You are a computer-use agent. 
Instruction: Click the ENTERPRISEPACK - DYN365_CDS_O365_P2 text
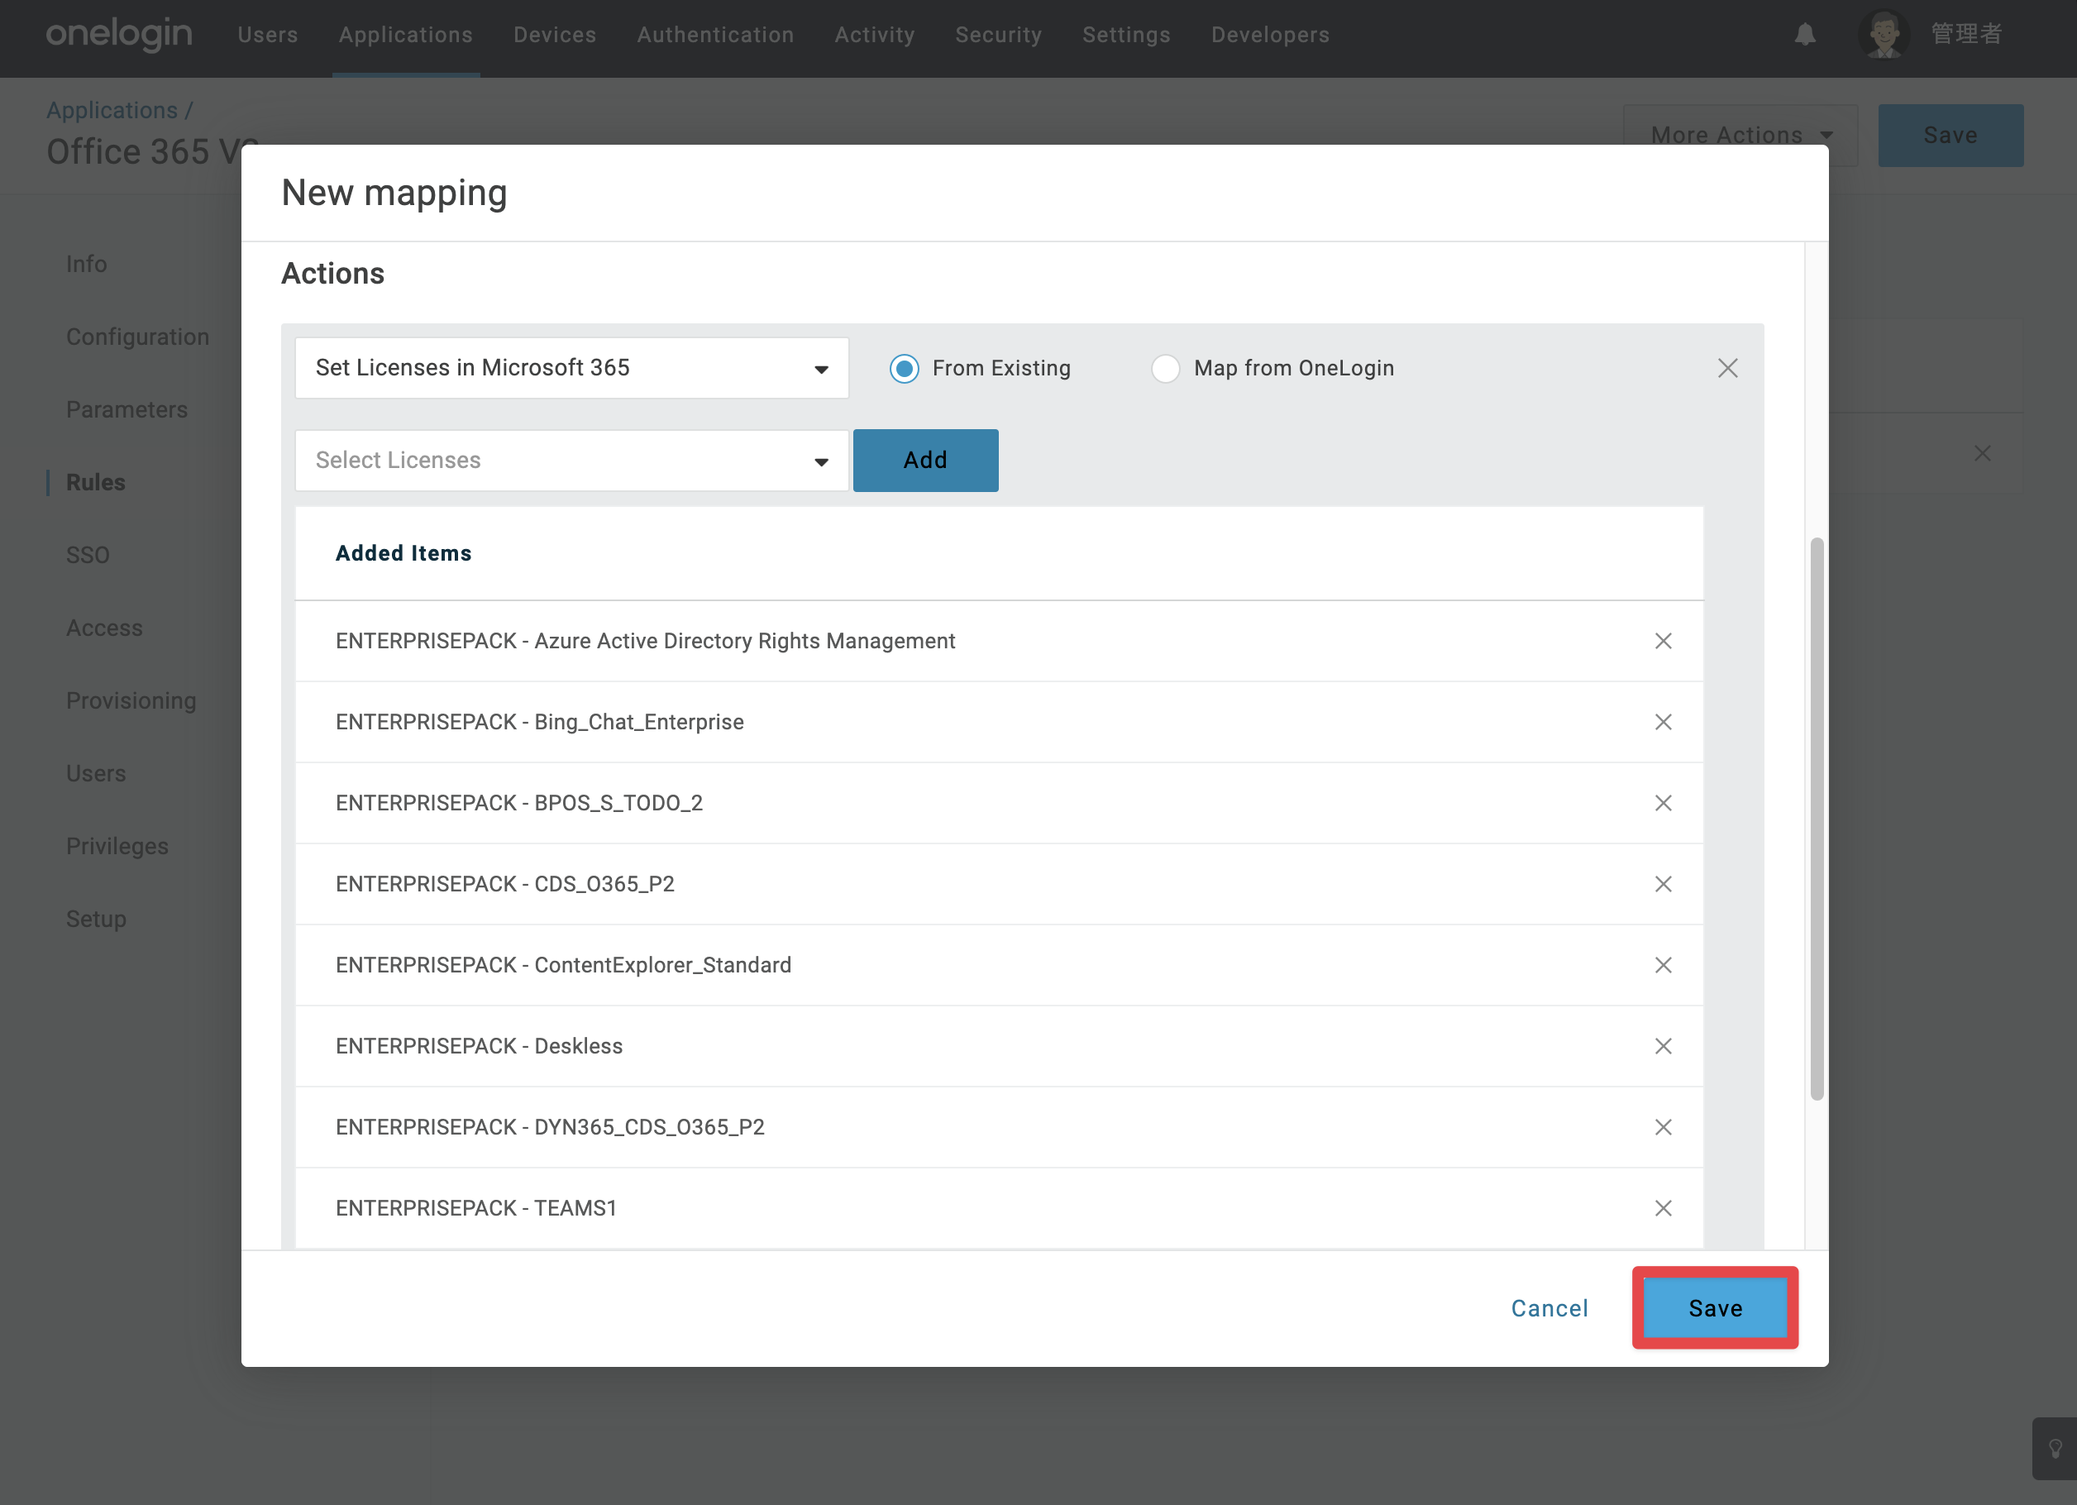click(x=550, y=1128)
